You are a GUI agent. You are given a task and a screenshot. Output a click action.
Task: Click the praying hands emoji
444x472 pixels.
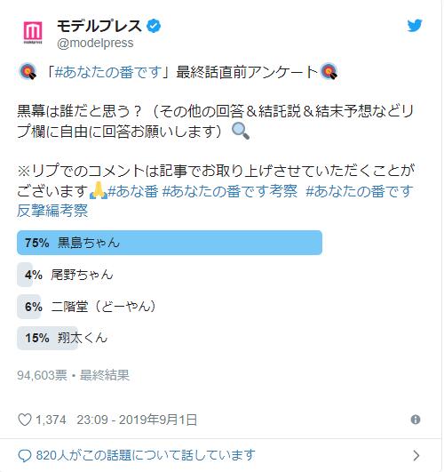pos(99,191)
